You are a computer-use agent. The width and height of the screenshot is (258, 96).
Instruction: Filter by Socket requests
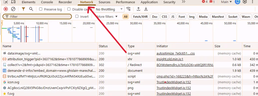233,16
